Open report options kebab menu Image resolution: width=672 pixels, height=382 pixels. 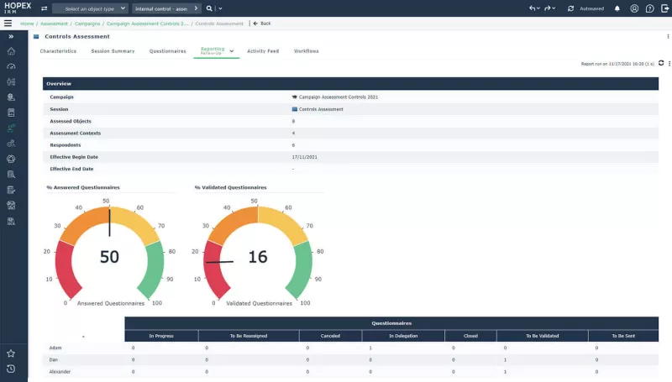coord(669,63)
